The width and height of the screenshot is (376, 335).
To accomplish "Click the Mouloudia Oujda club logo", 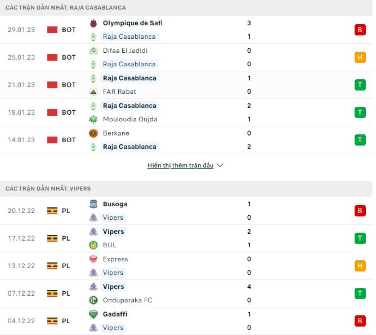I will [x=93, y=119].
